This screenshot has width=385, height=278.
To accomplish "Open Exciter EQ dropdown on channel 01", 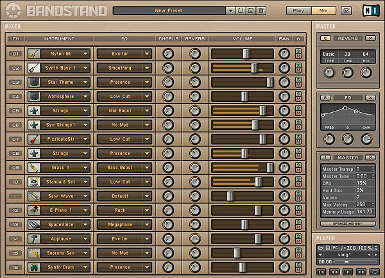I will 147,54.
